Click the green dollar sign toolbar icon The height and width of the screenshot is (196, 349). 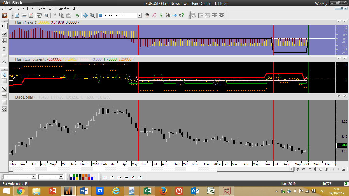[x=161, y=15]
